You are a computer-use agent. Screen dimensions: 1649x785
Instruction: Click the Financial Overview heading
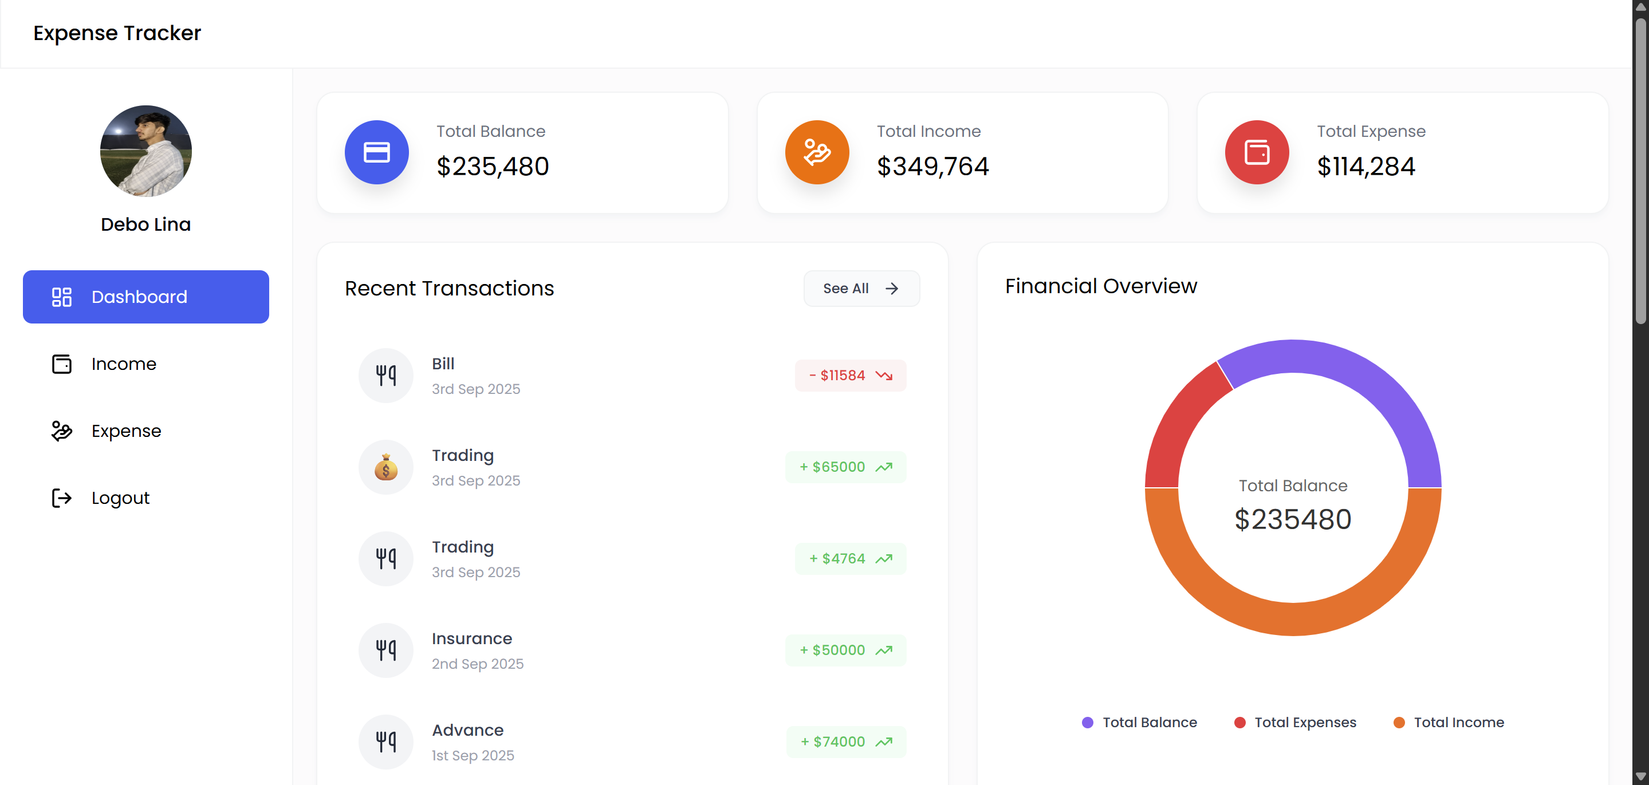pos(1101,286)
